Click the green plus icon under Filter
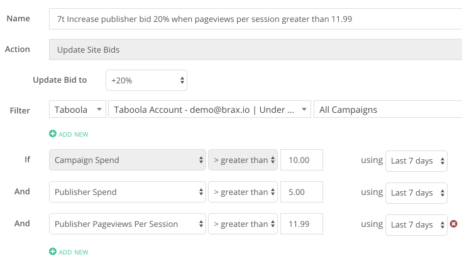The width and height of the screenshot is (462, 262). pos(53,134)
